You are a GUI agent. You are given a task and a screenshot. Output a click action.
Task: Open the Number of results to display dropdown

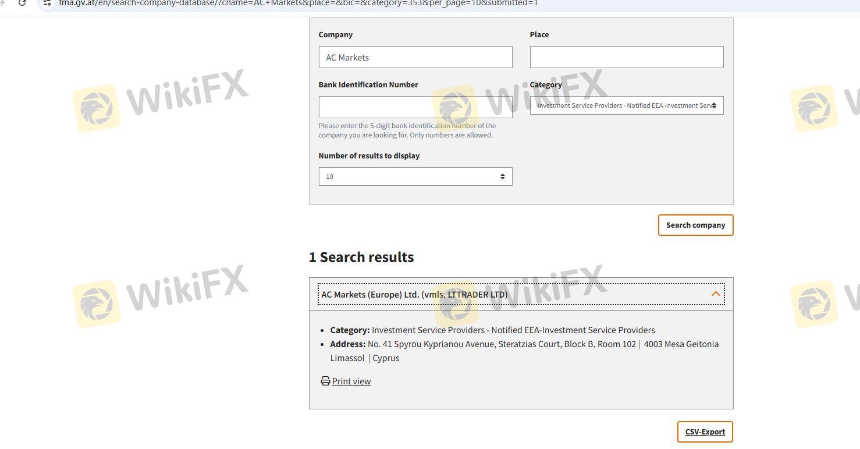415,176
